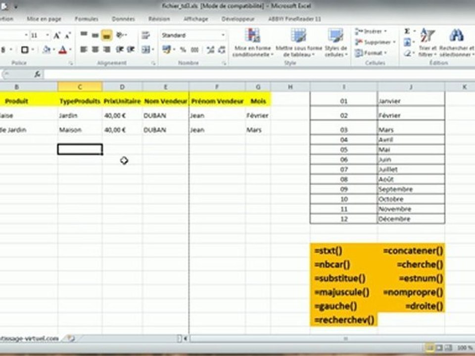Select the cell containing Février in Mois column
The image size is (475, 356).
click(x=258, y=115)
